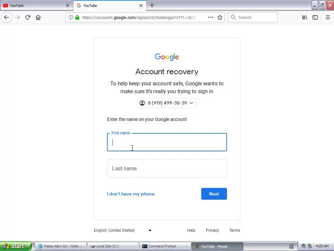Expand the 8 (919) 499-38-39 account chooser

coord(167,103)
